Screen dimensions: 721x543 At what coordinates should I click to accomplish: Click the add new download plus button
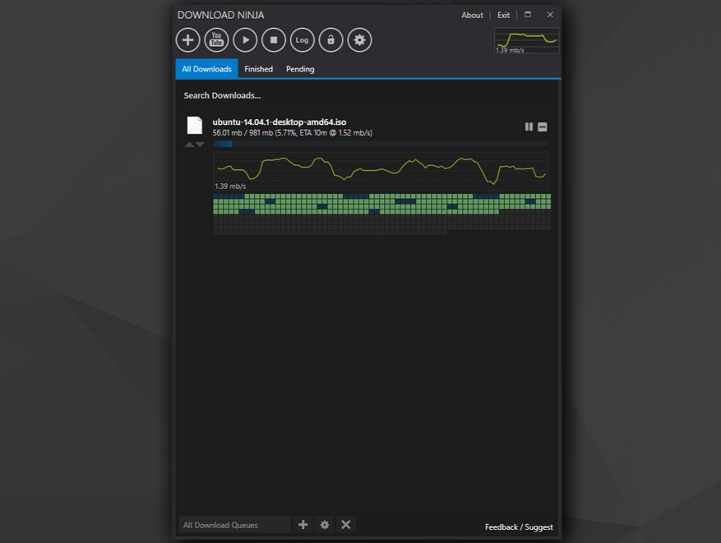(187, 40)
